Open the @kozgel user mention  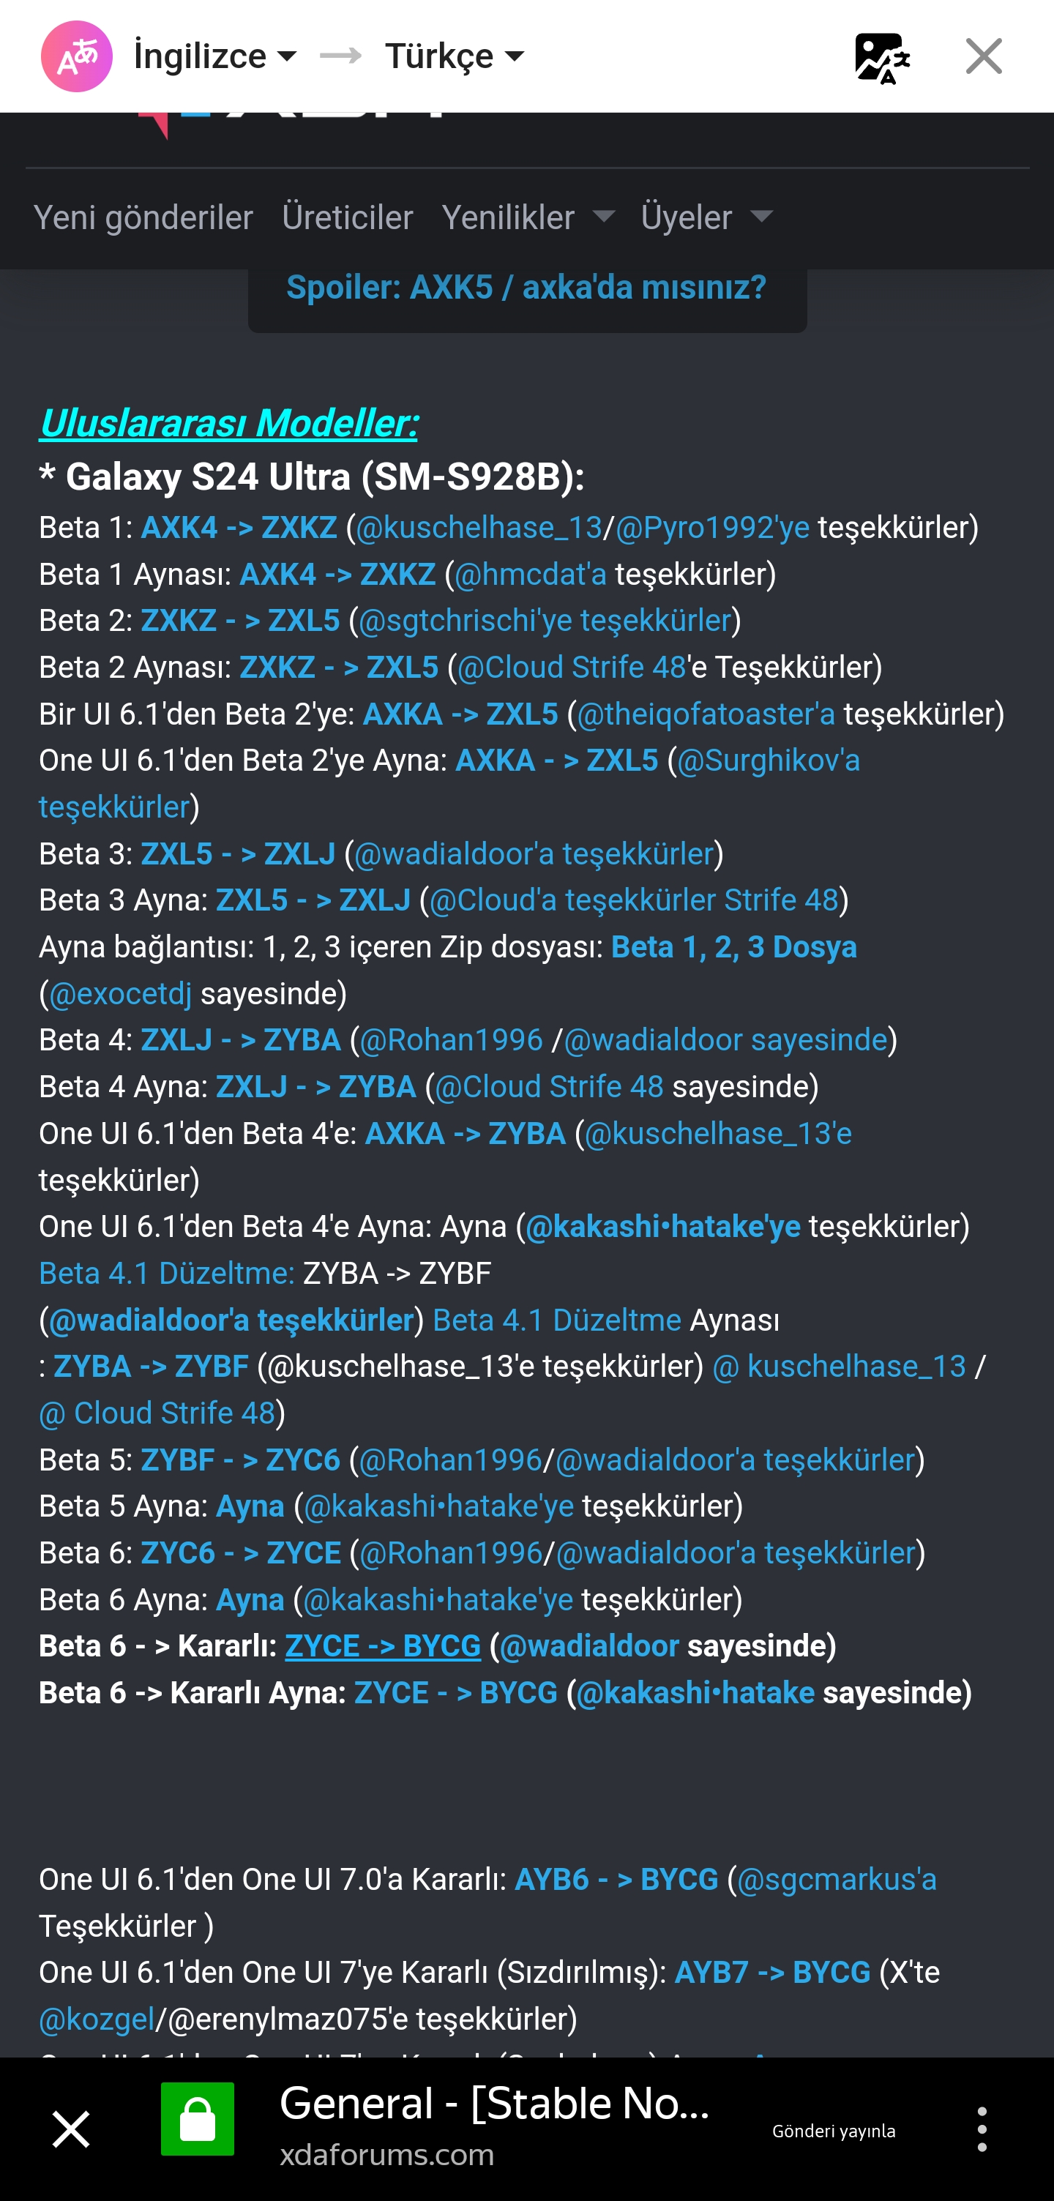[97, 2019]
